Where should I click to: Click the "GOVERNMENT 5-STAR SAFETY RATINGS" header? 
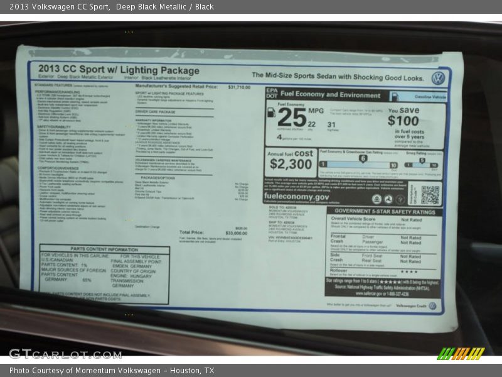tap(385, 212)
